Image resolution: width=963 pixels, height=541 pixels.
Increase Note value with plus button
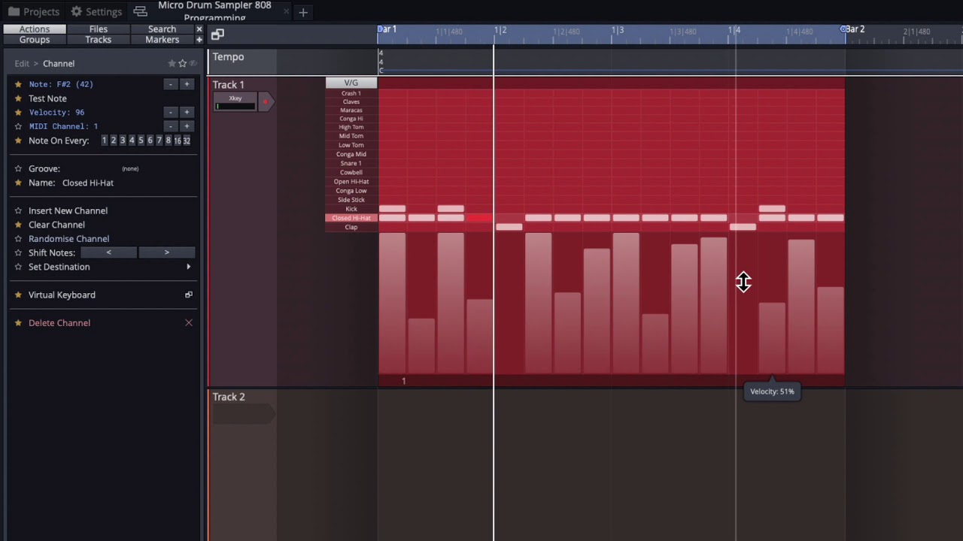[187, 84]
